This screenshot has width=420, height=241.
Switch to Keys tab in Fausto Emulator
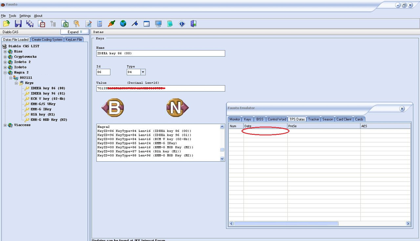[248, 119]
